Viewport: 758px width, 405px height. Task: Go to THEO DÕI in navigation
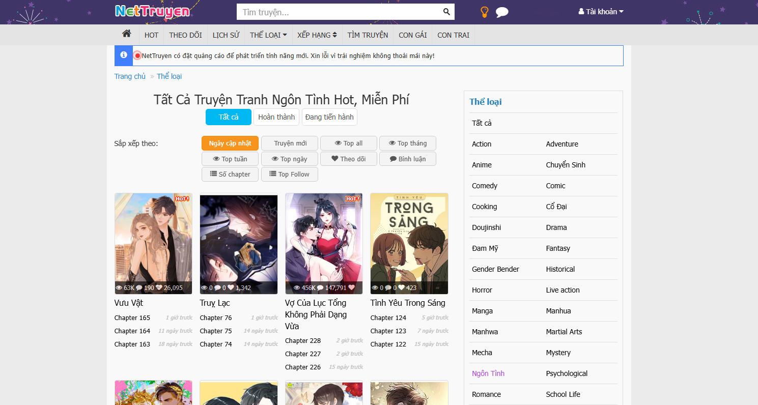pos(185,35)
